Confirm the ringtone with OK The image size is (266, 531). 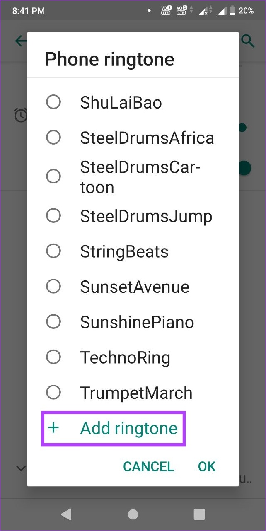207,467
